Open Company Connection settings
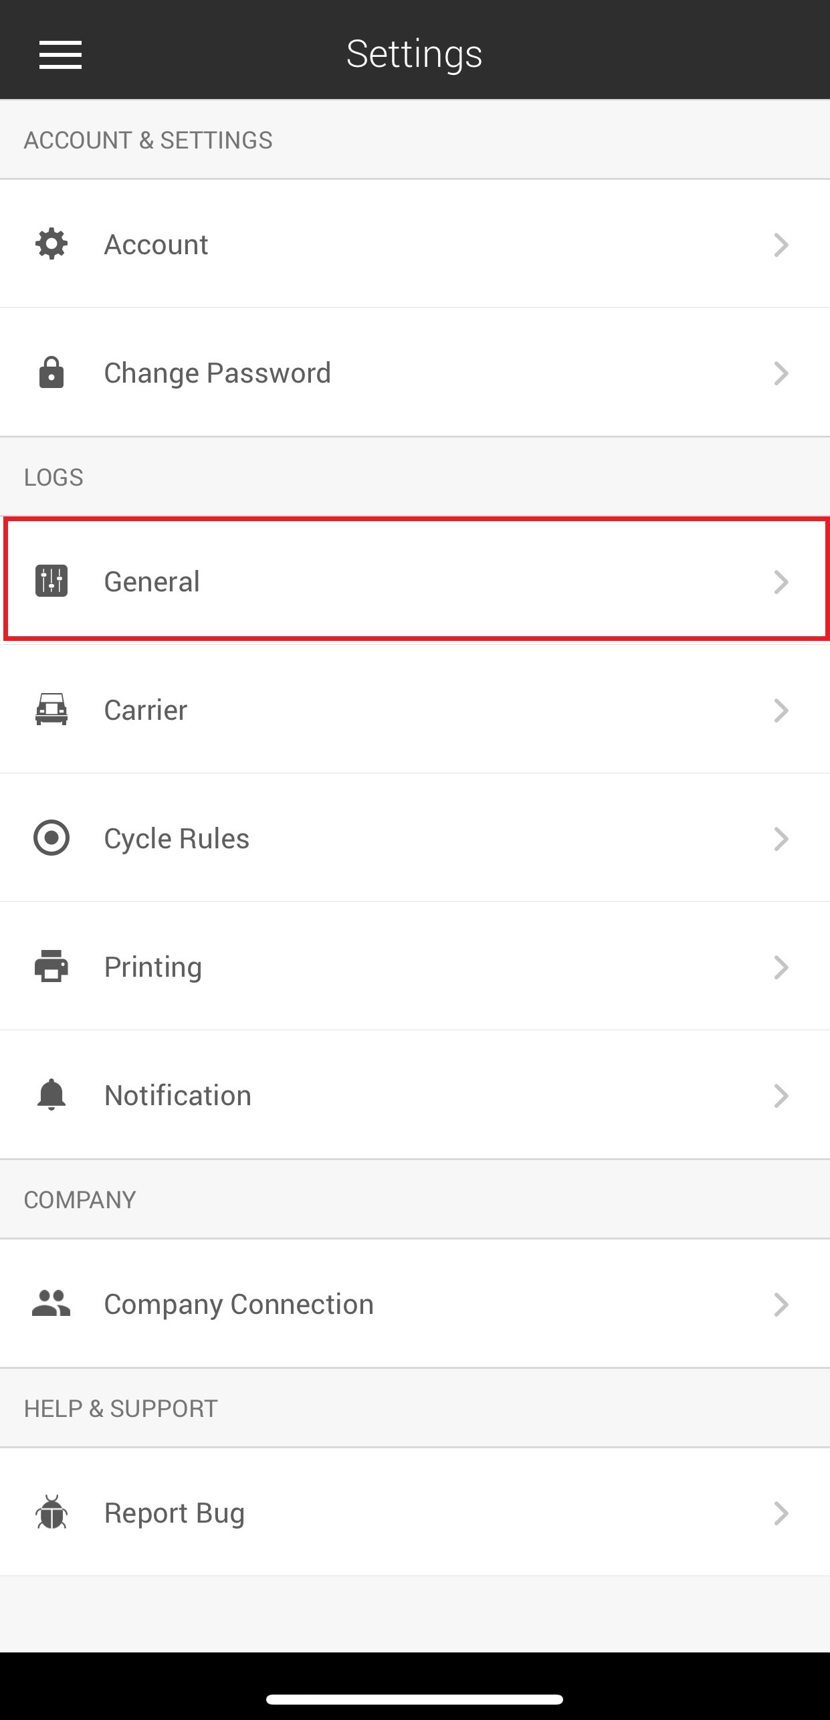 click(x=415, y=1303)
